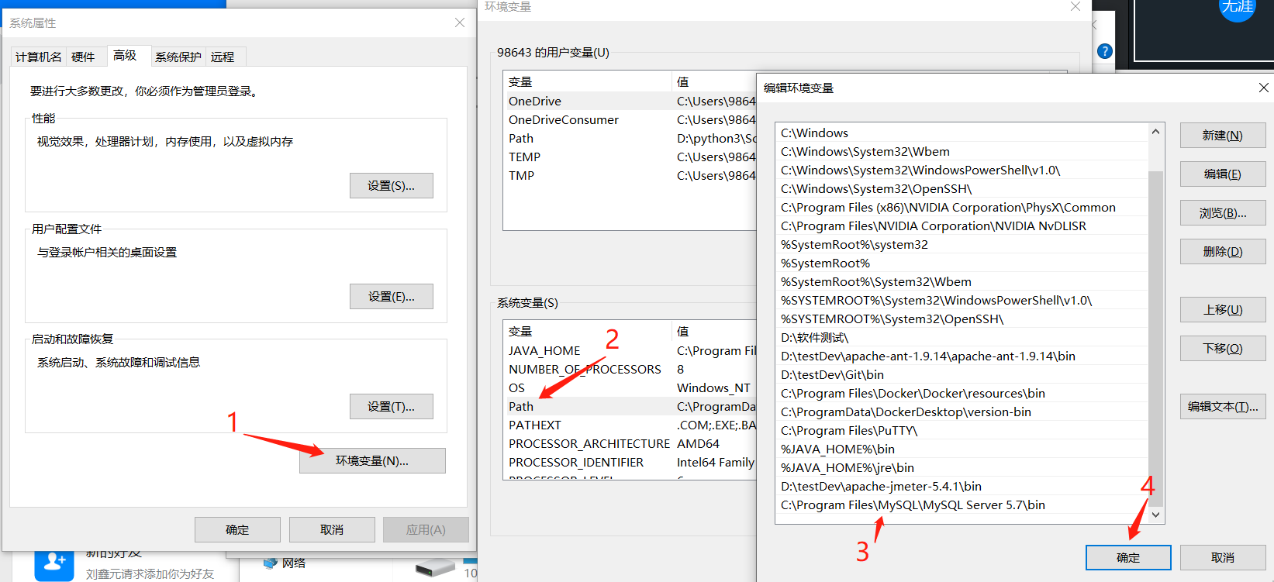Select D:\testDev\Git\bin entry
The width and height of the screenshot is (1274, 582).
pos(962,375)
